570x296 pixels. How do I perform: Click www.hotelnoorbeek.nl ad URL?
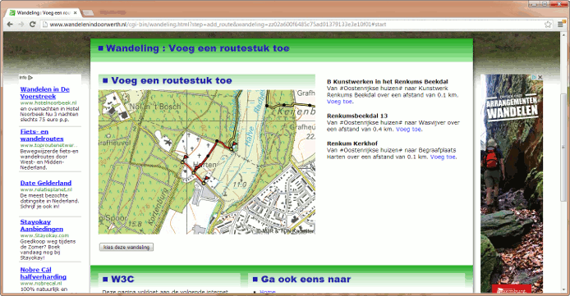click(x=48, y=102)
